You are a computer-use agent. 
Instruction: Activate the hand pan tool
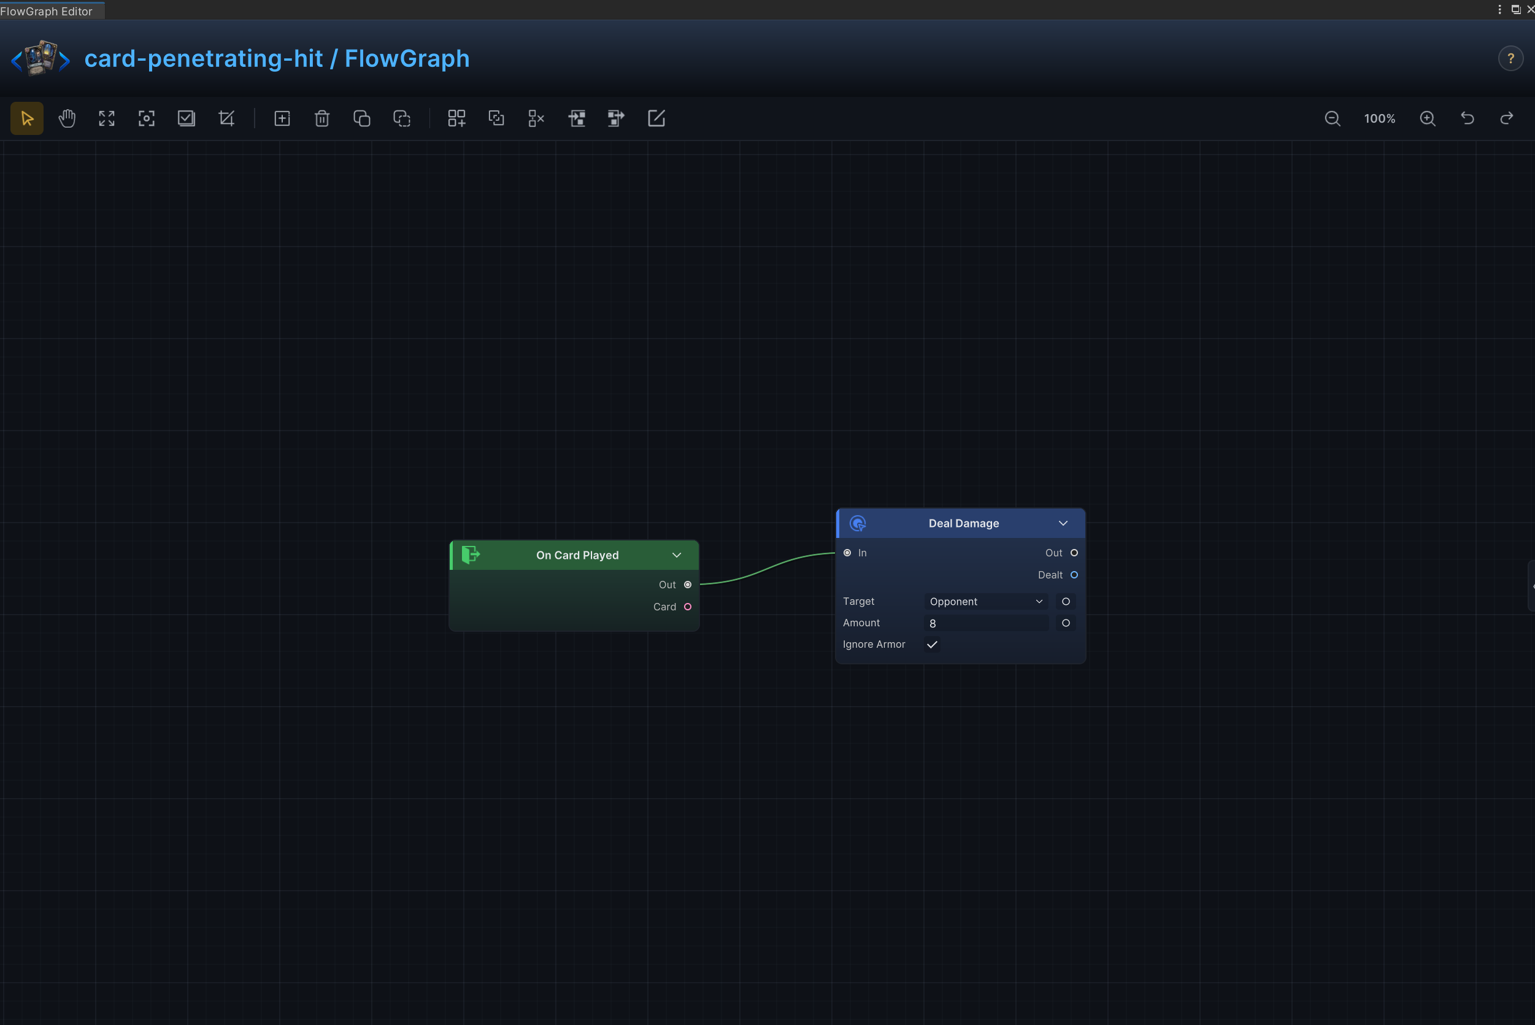(67, 118)
